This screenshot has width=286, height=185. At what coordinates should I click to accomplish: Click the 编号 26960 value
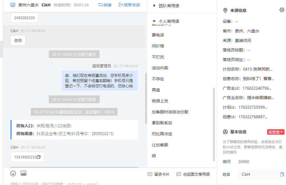pyautogui.click(x=244, y=162)
